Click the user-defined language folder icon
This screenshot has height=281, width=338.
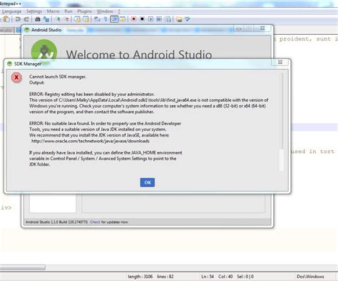tap(123, 19)
